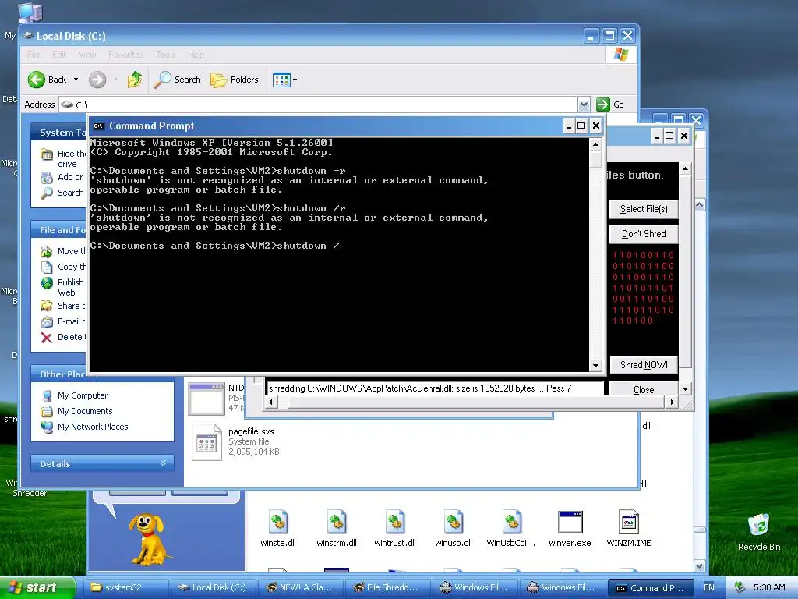This screenshot has width=798, height=599.
Task: Click the Share this folder icon
Action: point(47,306)
